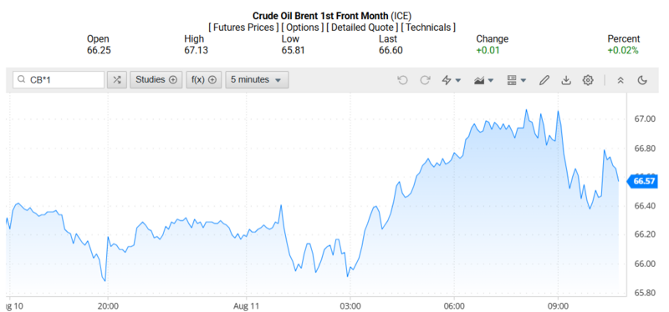Open chart settings gear
Screen dimensions: 669x312
click(588, 80)
